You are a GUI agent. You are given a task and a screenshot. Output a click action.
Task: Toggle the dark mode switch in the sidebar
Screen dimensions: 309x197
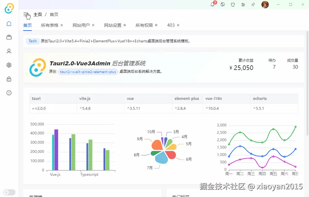pos(9,192)
